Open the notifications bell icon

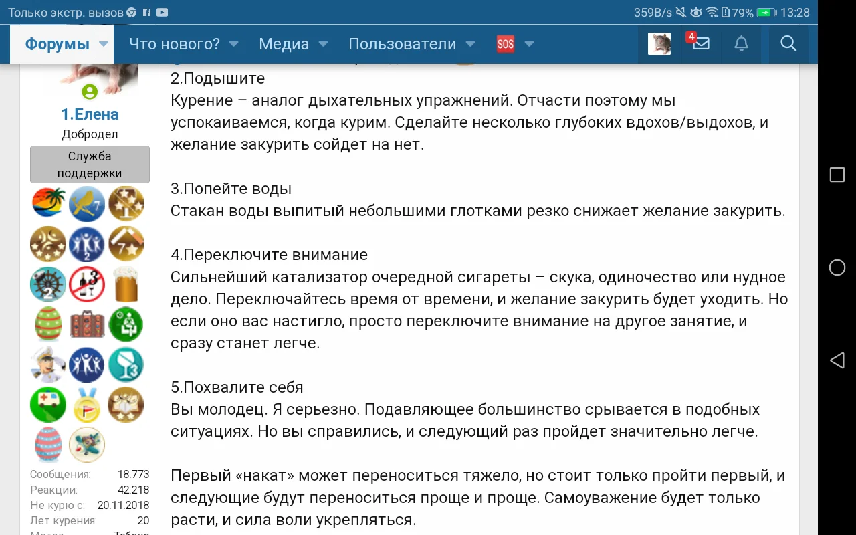tap(741, 44)
